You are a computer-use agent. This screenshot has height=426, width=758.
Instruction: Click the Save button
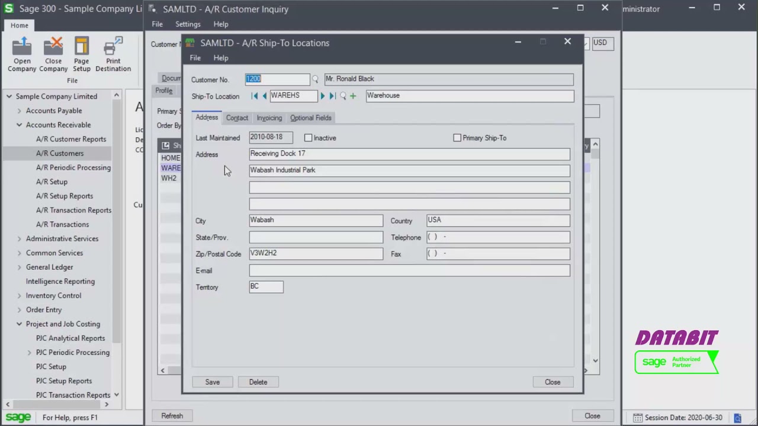213,382
